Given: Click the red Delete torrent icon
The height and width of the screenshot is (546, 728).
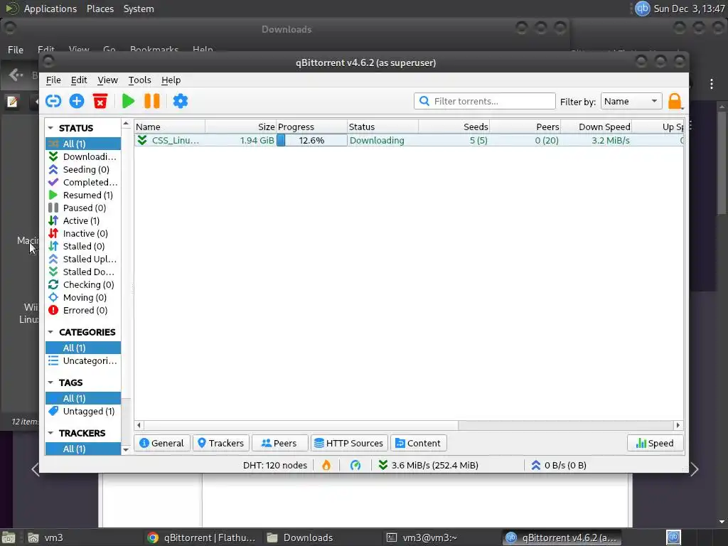Looking at the screenshot, I should 100,101.
